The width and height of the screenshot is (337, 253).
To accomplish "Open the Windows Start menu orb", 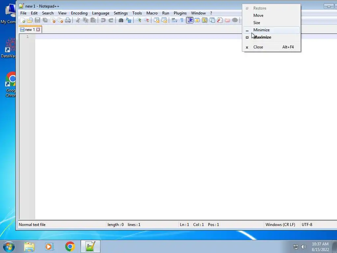I will 9,246.
